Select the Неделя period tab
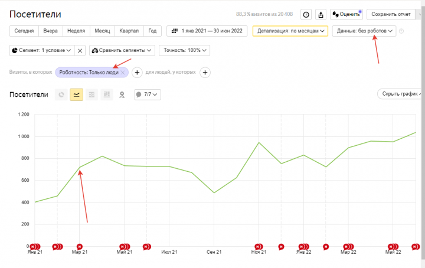 click(x=76, y=31)
